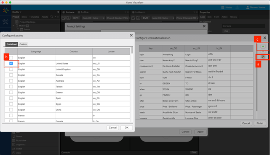Screen dimensions: 270x155
Task: Click the Kony logo in the sidebar
Action: [x=5, y=10]
